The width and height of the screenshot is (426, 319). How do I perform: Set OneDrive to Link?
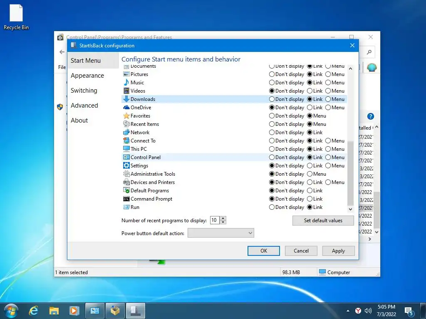click(310, 108)
